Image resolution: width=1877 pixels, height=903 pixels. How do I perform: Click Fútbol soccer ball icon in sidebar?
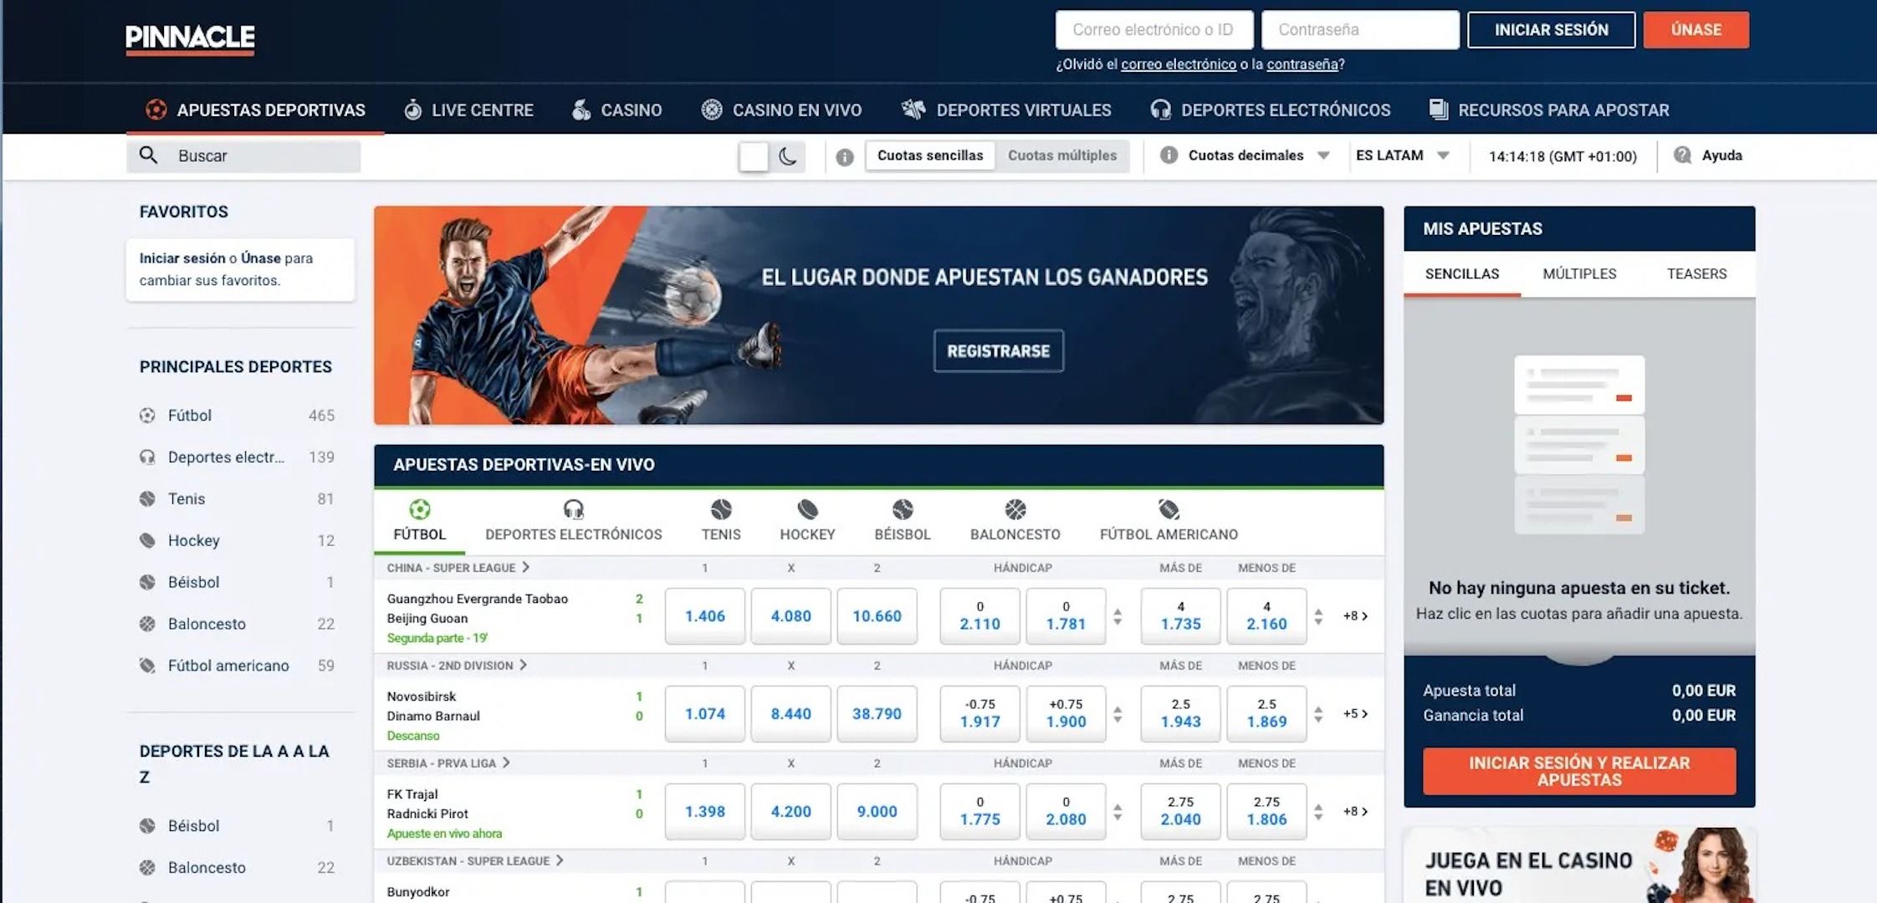tap(147, 416)
